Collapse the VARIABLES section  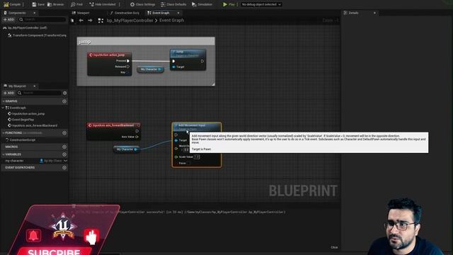(4, 154)
